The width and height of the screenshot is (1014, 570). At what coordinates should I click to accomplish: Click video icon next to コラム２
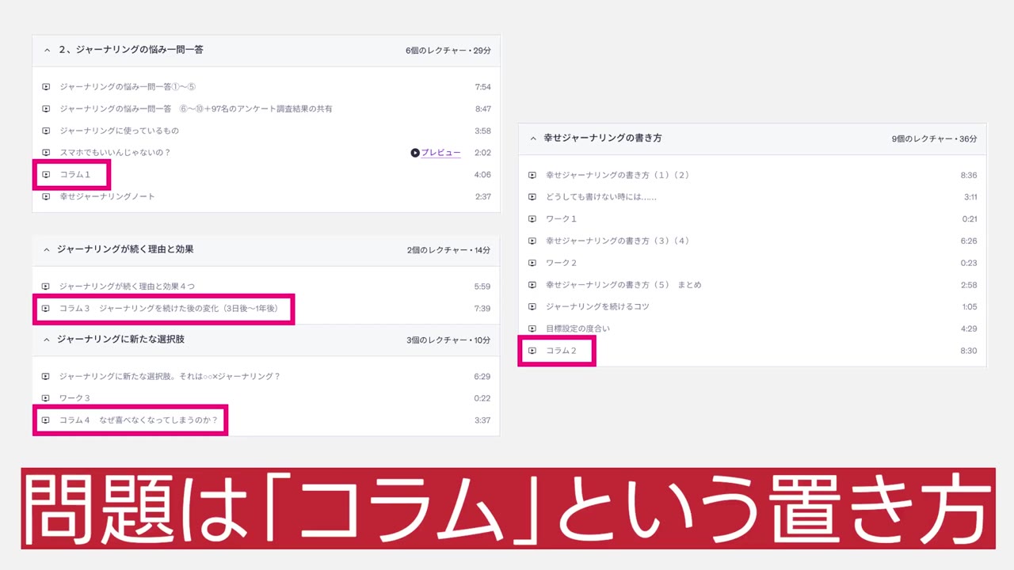point(532,351)
